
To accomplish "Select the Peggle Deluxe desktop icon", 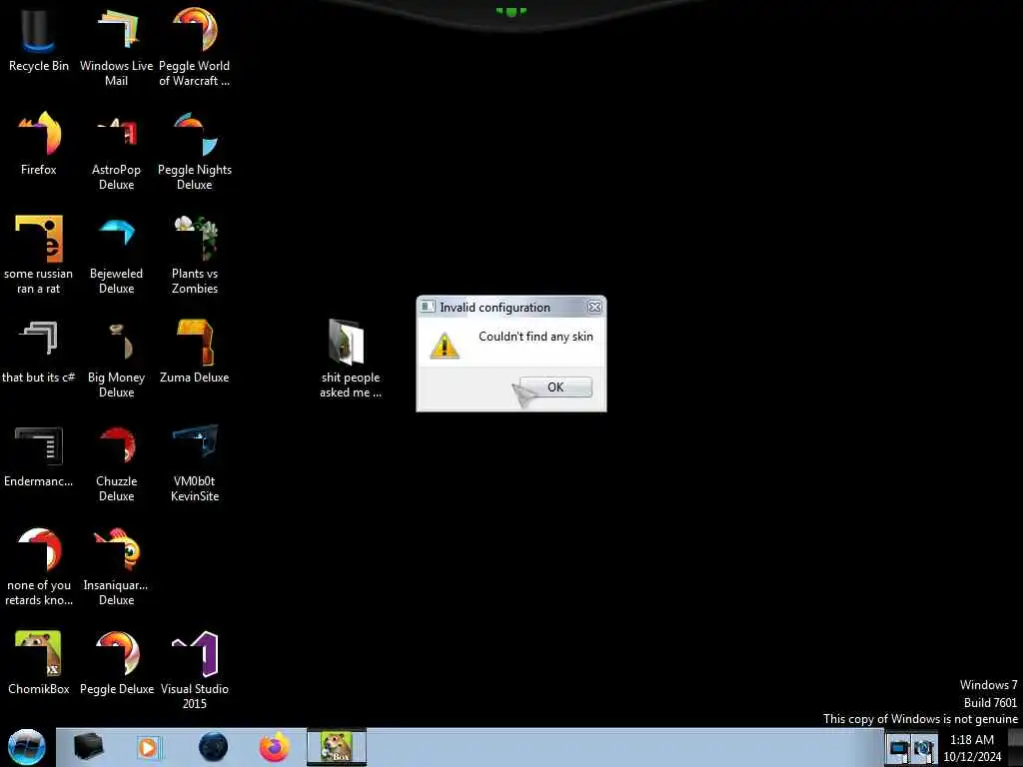I will [116, 663].
